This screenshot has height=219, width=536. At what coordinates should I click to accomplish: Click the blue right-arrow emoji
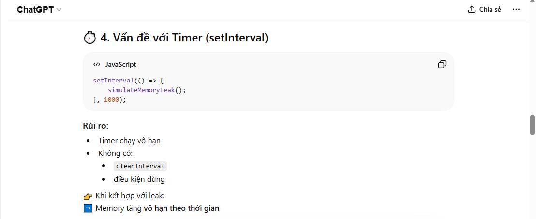pyautogui.click(x=88, y=208)
